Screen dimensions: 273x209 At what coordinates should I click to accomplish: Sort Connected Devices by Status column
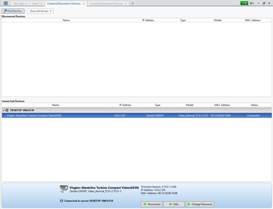(x=254, y=105)
